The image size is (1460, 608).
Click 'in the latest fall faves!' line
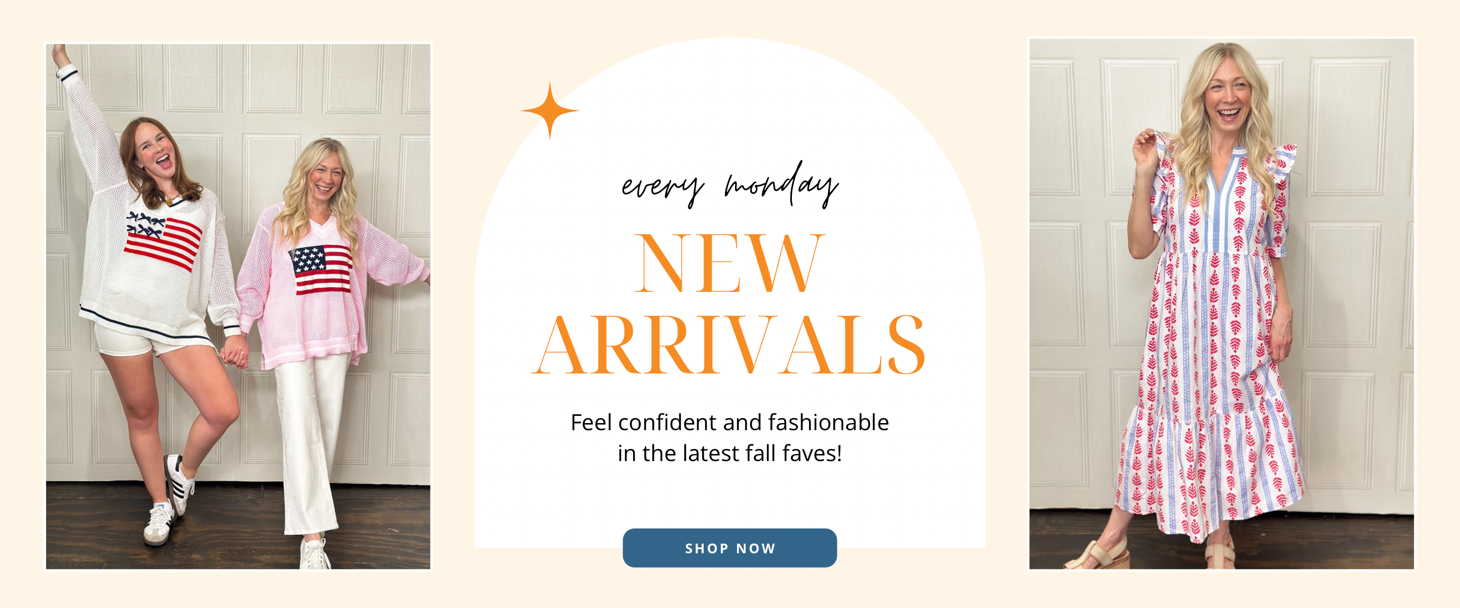coord(729,453)
